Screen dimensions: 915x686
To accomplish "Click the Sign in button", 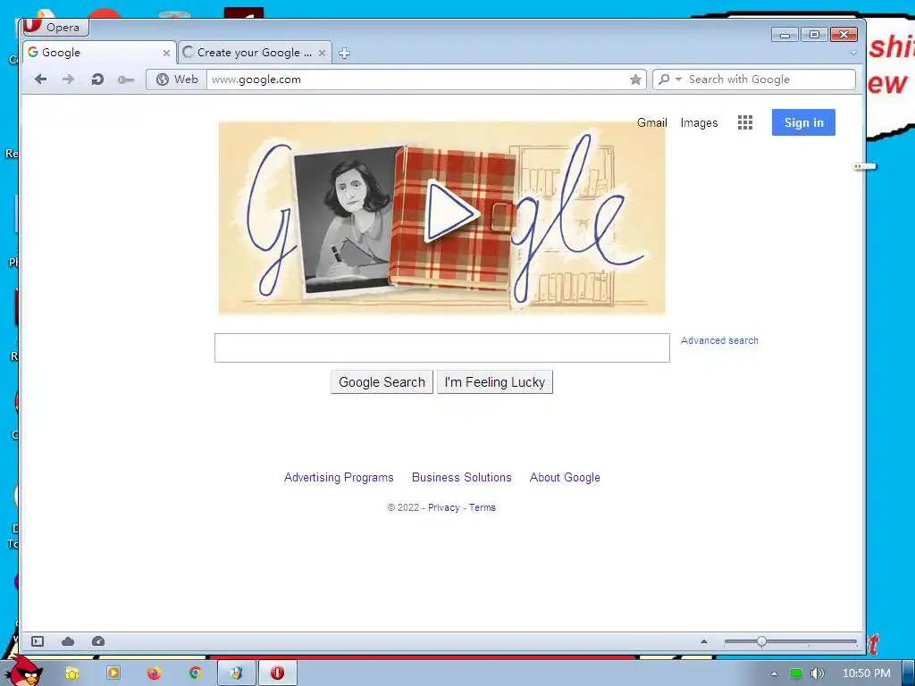I will click(x=803, y=122).
